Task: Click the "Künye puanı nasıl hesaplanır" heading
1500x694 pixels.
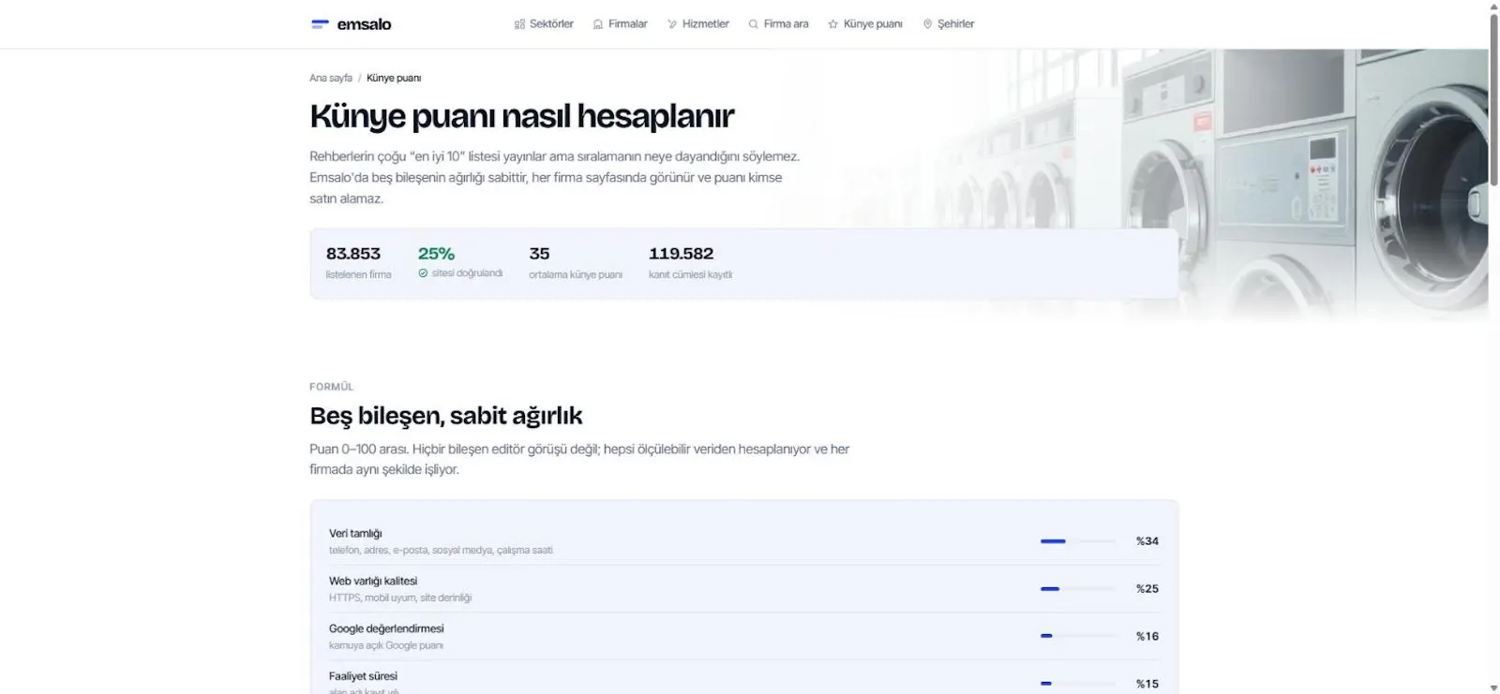Action: (x=522, y=116)
